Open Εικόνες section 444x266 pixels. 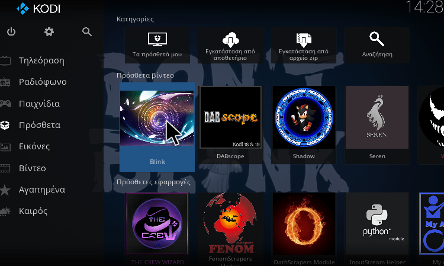coord(34,146)
